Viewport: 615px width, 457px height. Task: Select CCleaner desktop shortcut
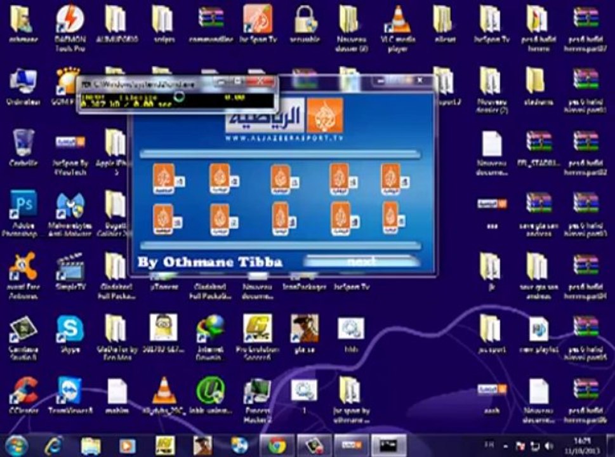pyautogui.click(x=23, y=395)
